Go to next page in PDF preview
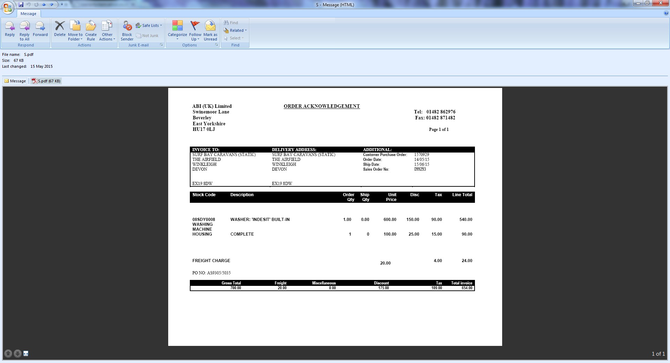 click(x=17, y=354)
